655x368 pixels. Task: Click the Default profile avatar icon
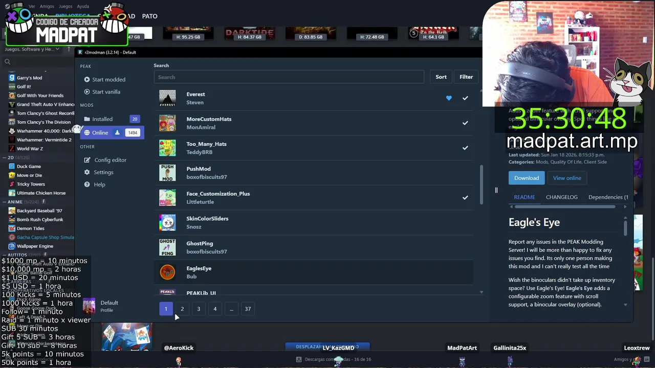89,306
